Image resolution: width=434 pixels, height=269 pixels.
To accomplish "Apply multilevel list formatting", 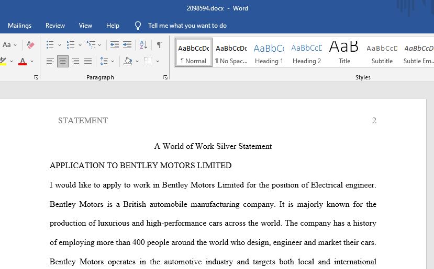I will (91, 45).
